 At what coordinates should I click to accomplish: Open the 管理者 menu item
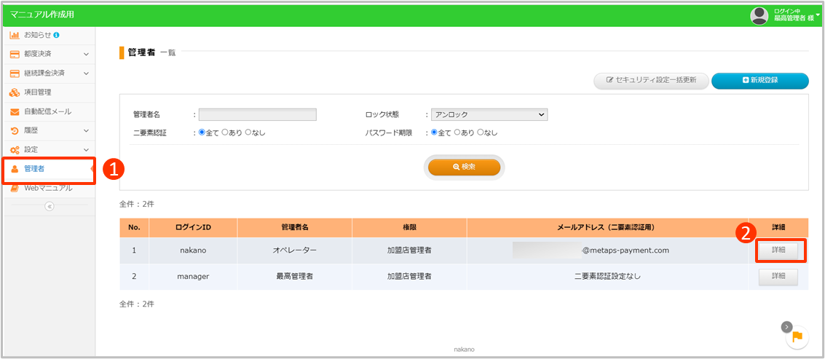pyautogui.click(x=35, y=169)
